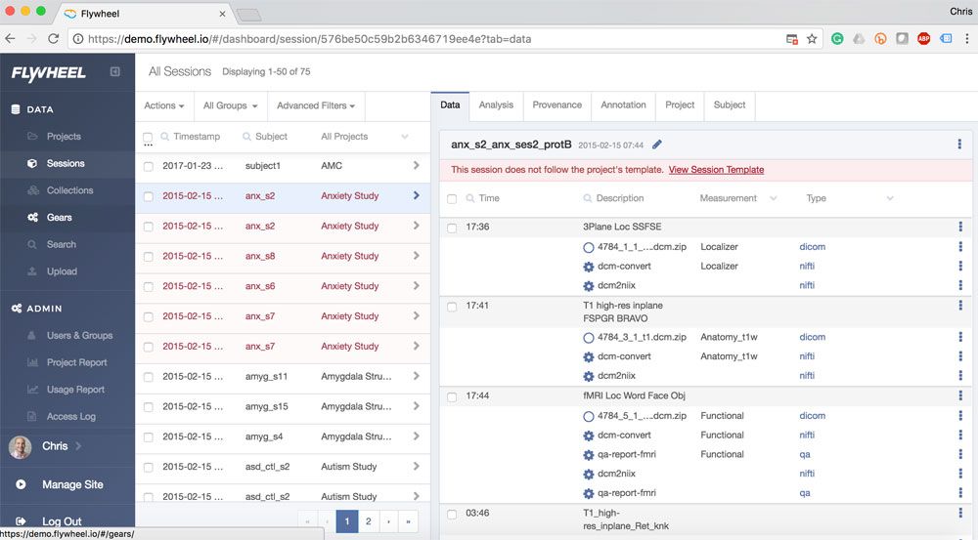Open Project Report in Admin sidebar
The image size is (978, 540).
pos(76,362)
